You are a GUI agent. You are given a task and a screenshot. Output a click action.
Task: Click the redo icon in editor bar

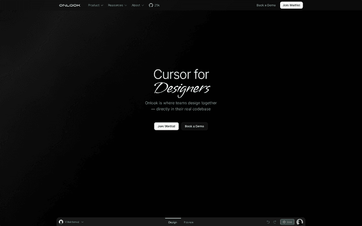pos(275,222)
